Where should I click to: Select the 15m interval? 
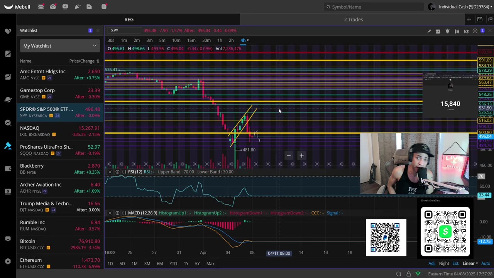click(x=191, y=40)
